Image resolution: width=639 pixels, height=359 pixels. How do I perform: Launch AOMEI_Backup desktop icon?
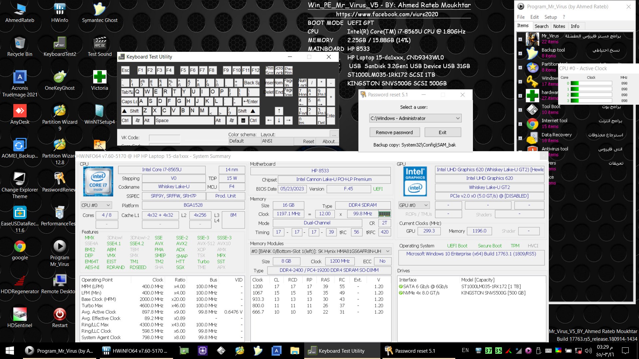[x=20, y=148]
